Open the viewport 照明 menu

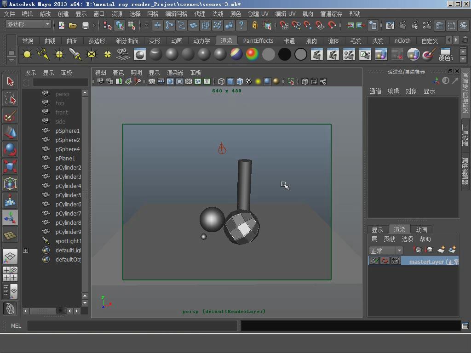136,73
